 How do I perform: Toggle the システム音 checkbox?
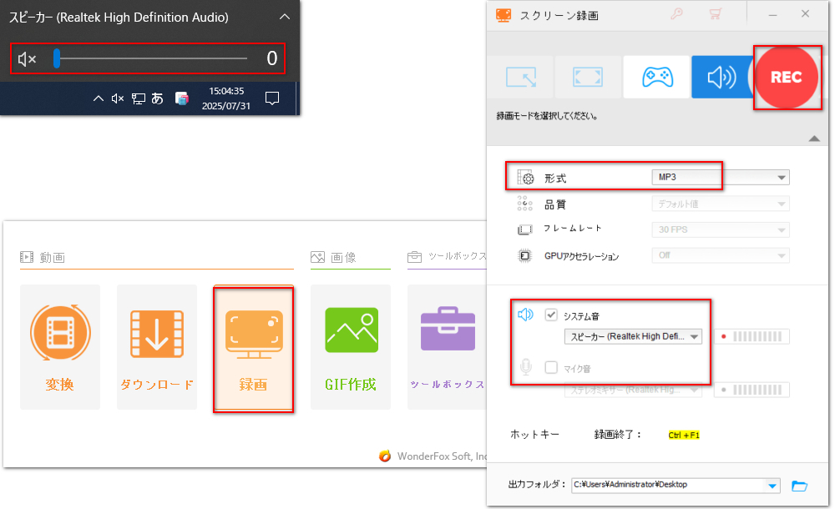(551, 315)
